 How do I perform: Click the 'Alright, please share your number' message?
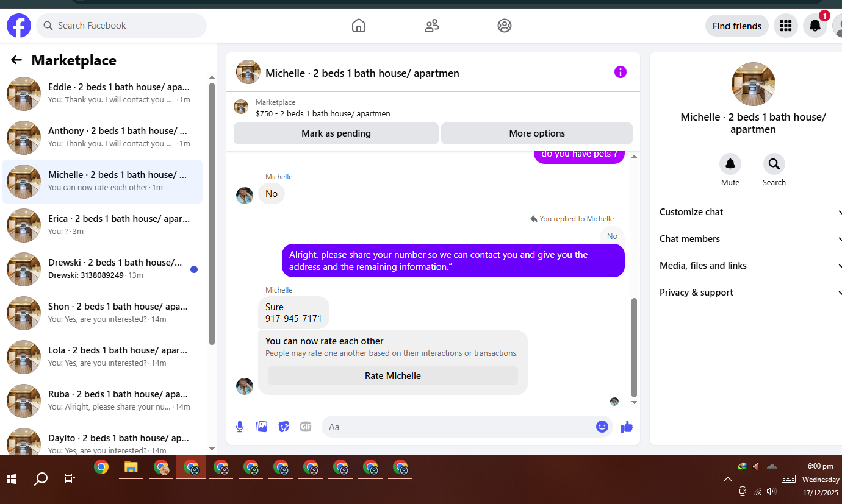coord(453,261)
